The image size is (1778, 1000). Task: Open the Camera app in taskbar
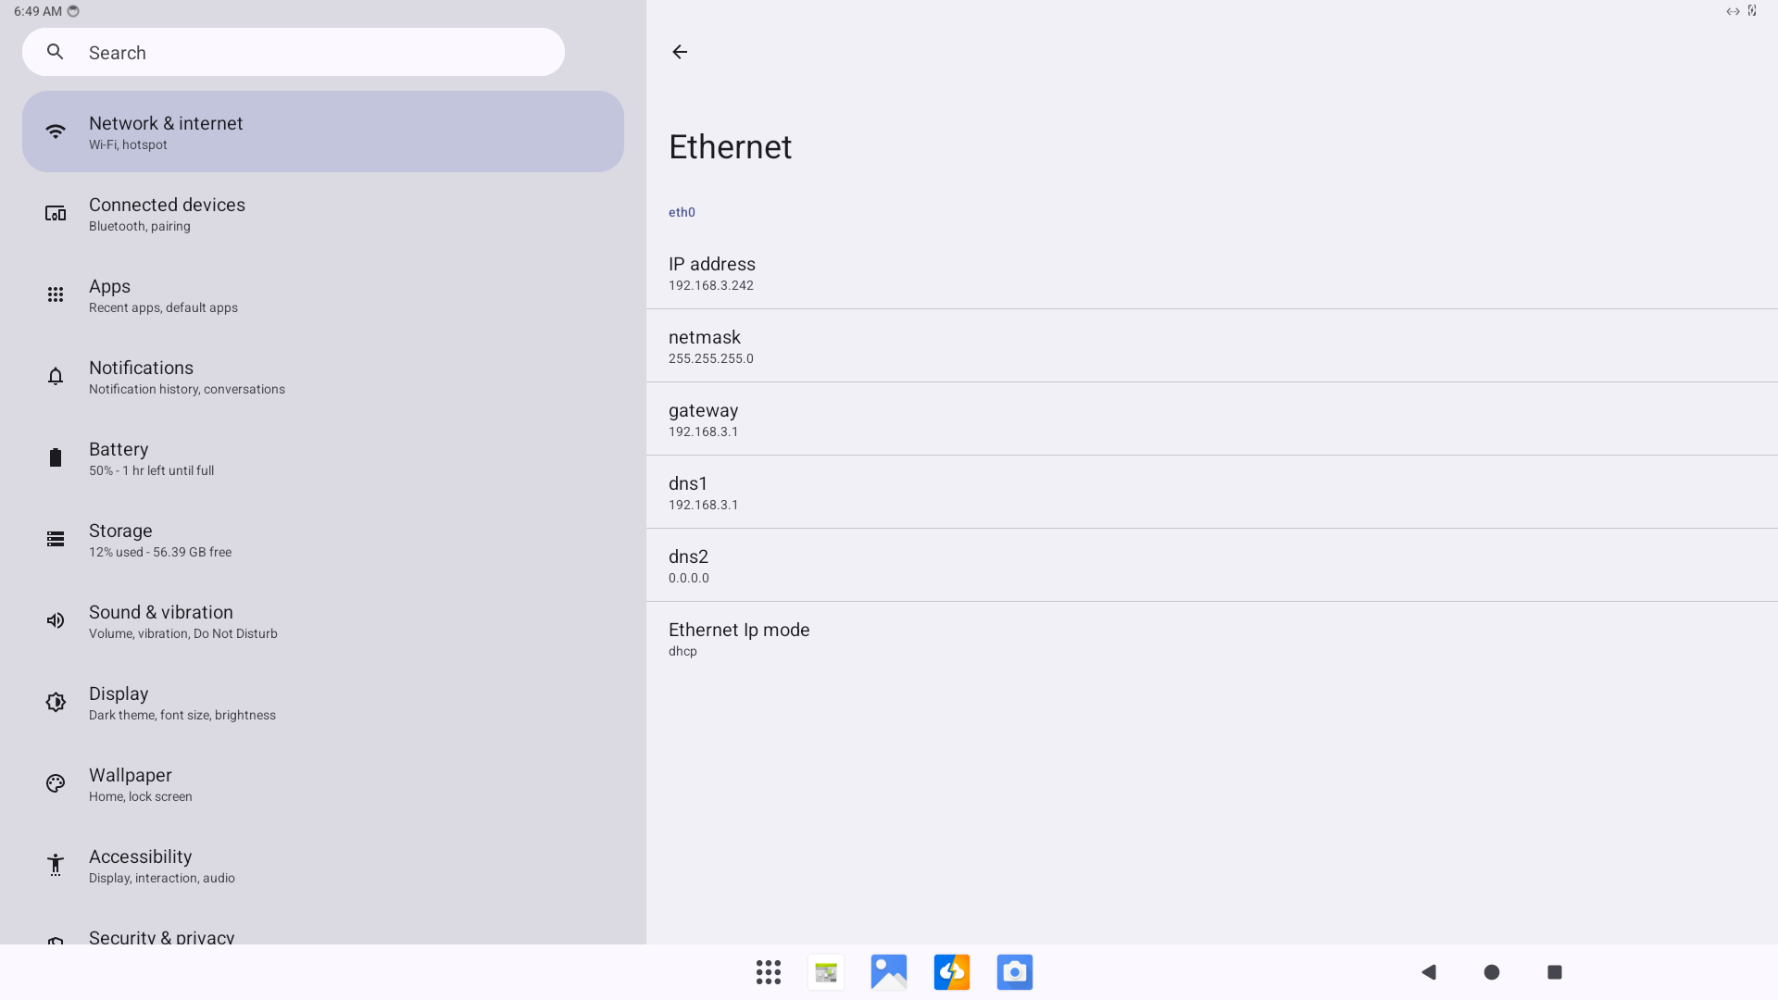pyautogui.click(x=1014, y=972)
